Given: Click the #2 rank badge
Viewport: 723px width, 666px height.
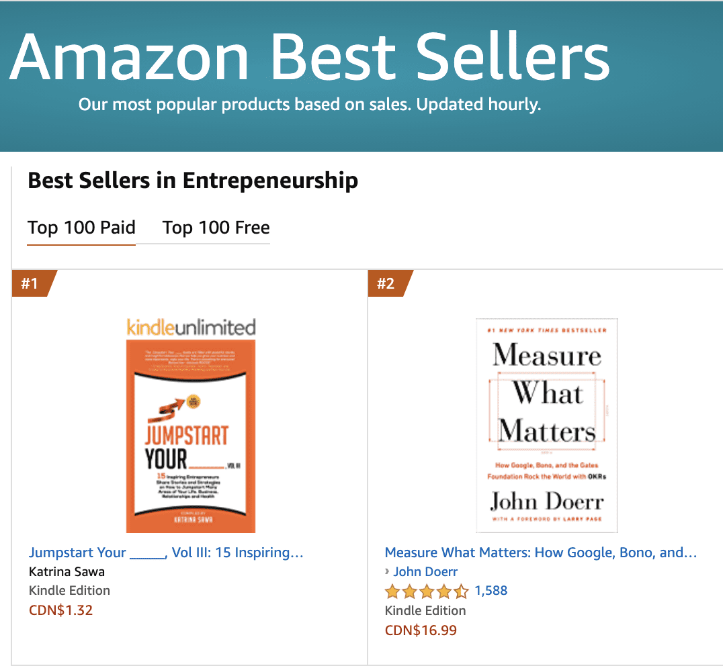Looking at the screenshot, I should (386, 283).
